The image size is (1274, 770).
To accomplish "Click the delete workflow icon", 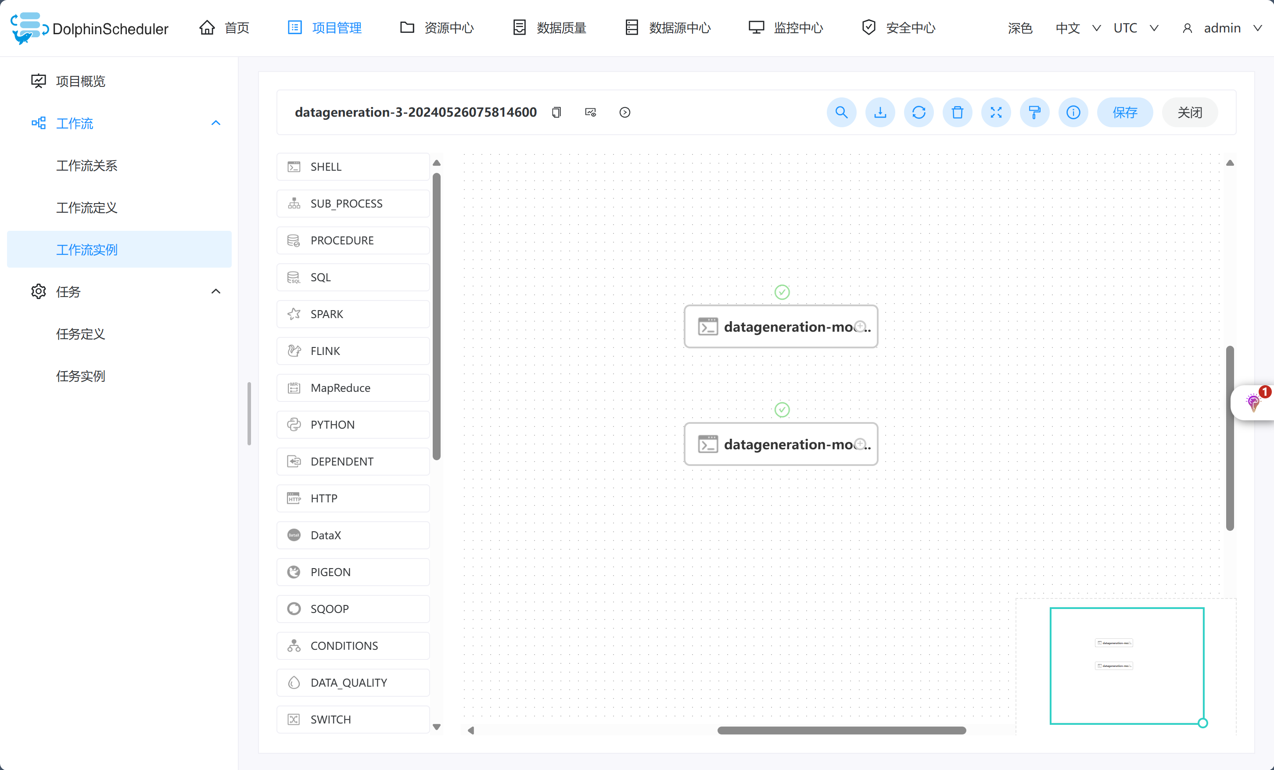I will (958, 112).
